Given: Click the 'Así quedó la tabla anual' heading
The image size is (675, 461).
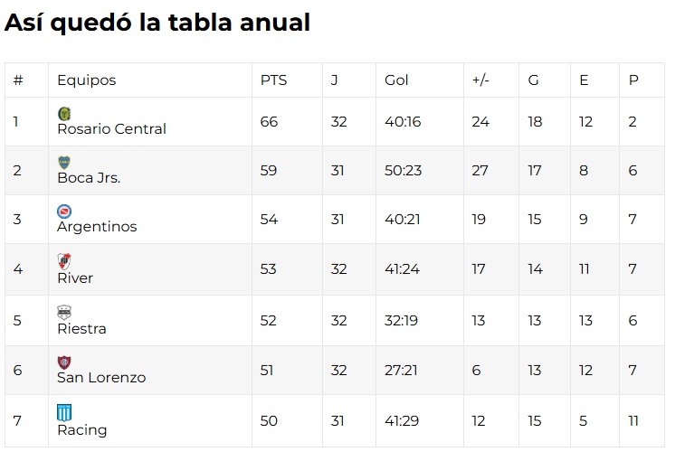Looking at the screenshot, I should click(157, 24).
